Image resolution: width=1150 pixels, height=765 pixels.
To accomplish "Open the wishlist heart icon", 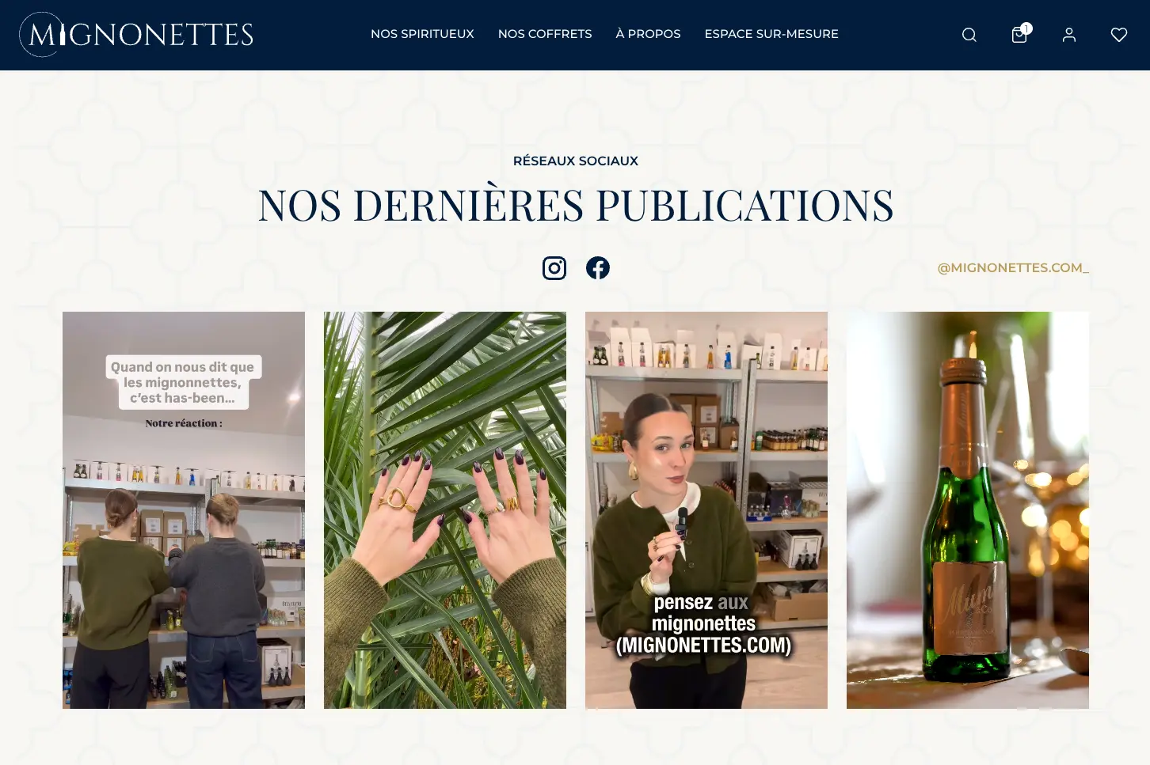I will coord(1119,35).
